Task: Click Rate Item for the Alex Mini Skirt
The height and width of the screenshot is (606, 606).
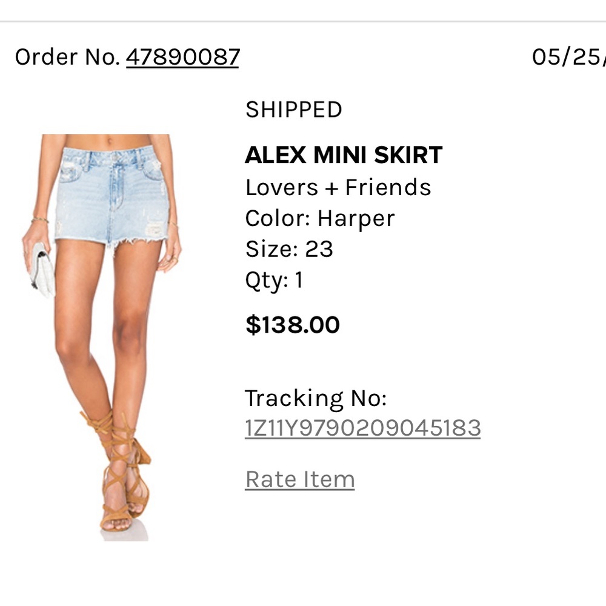Action: 299,479
